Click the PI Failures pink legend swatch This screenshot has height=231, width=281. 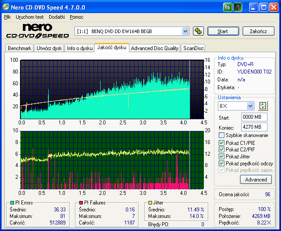pos(81,203)
